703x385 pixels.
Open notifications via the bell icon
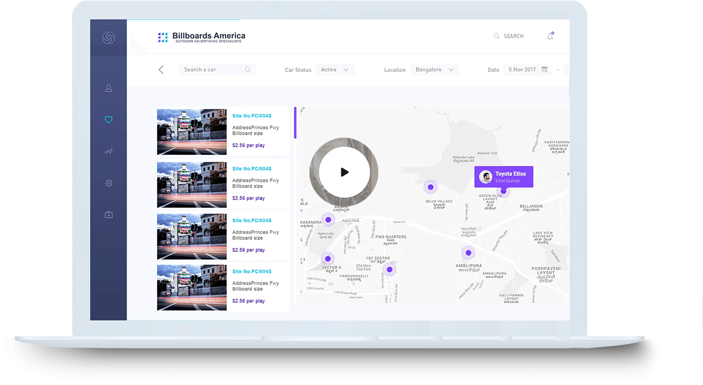click(x=550, y=36)
